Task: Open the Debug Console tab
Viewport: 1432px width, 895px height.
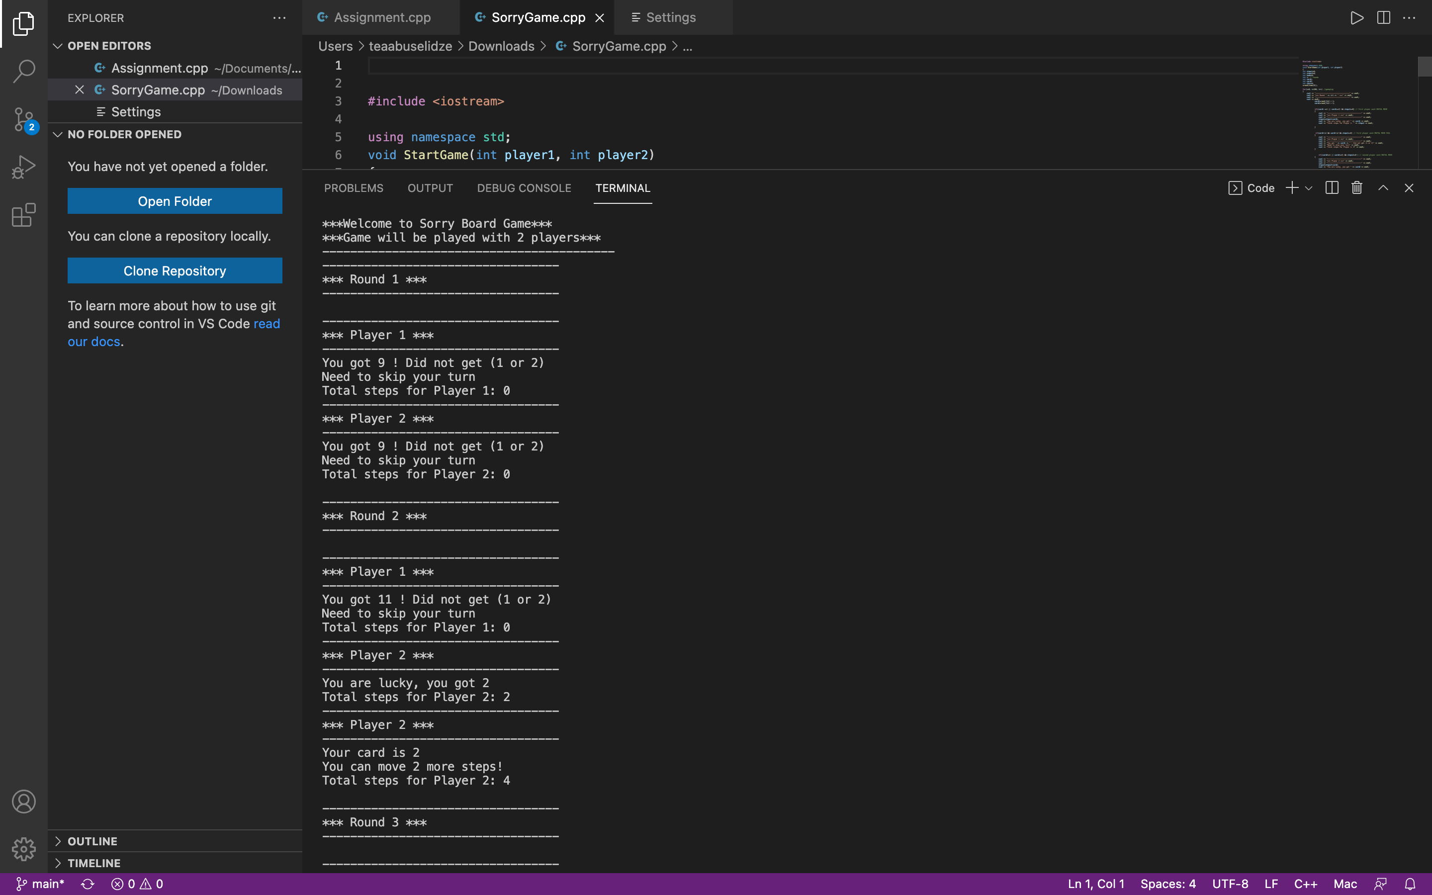Action: point(523,187)
